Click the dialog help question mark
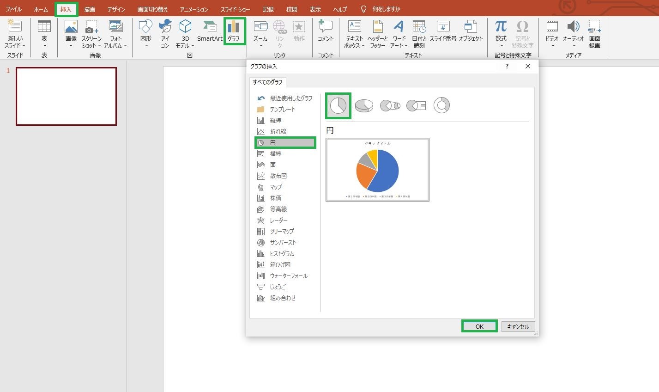The width and height of the screenshot is (659, 392). coord(507,66)
